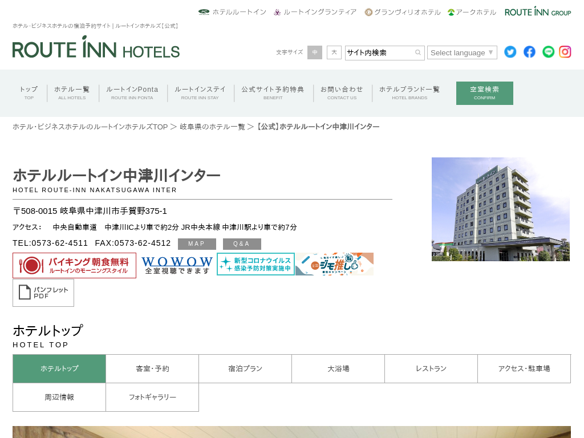Open the Facebook social icon
The height and width of the screenshot is (438, 584).
pos(529,52)
